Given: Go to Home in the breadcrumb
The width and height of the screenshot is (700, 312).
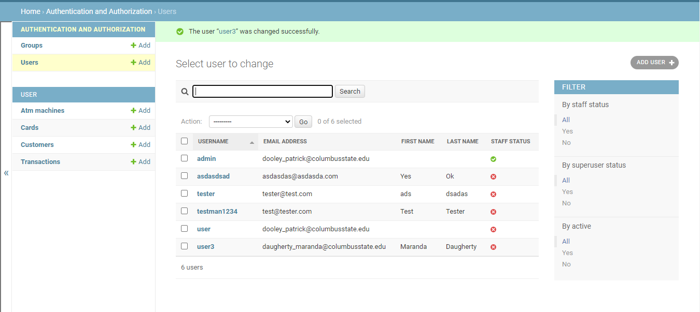Looking at the screenshot, I should [31, 11].
